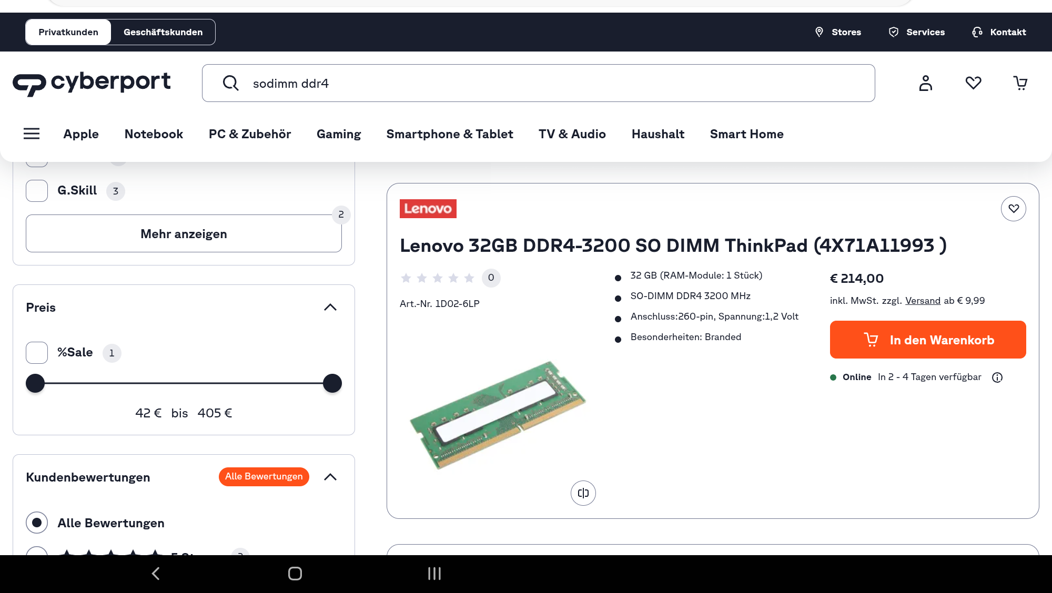Collapse the Preis filter section

click(x=330, y=308)
